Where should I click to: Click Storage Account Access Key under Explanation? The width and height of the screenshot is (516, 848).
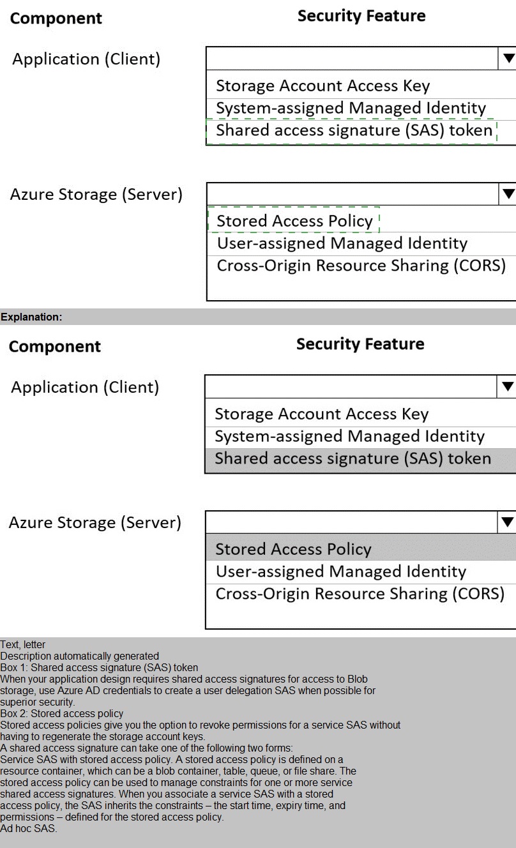pyautogui.click(x=321, y=414)
